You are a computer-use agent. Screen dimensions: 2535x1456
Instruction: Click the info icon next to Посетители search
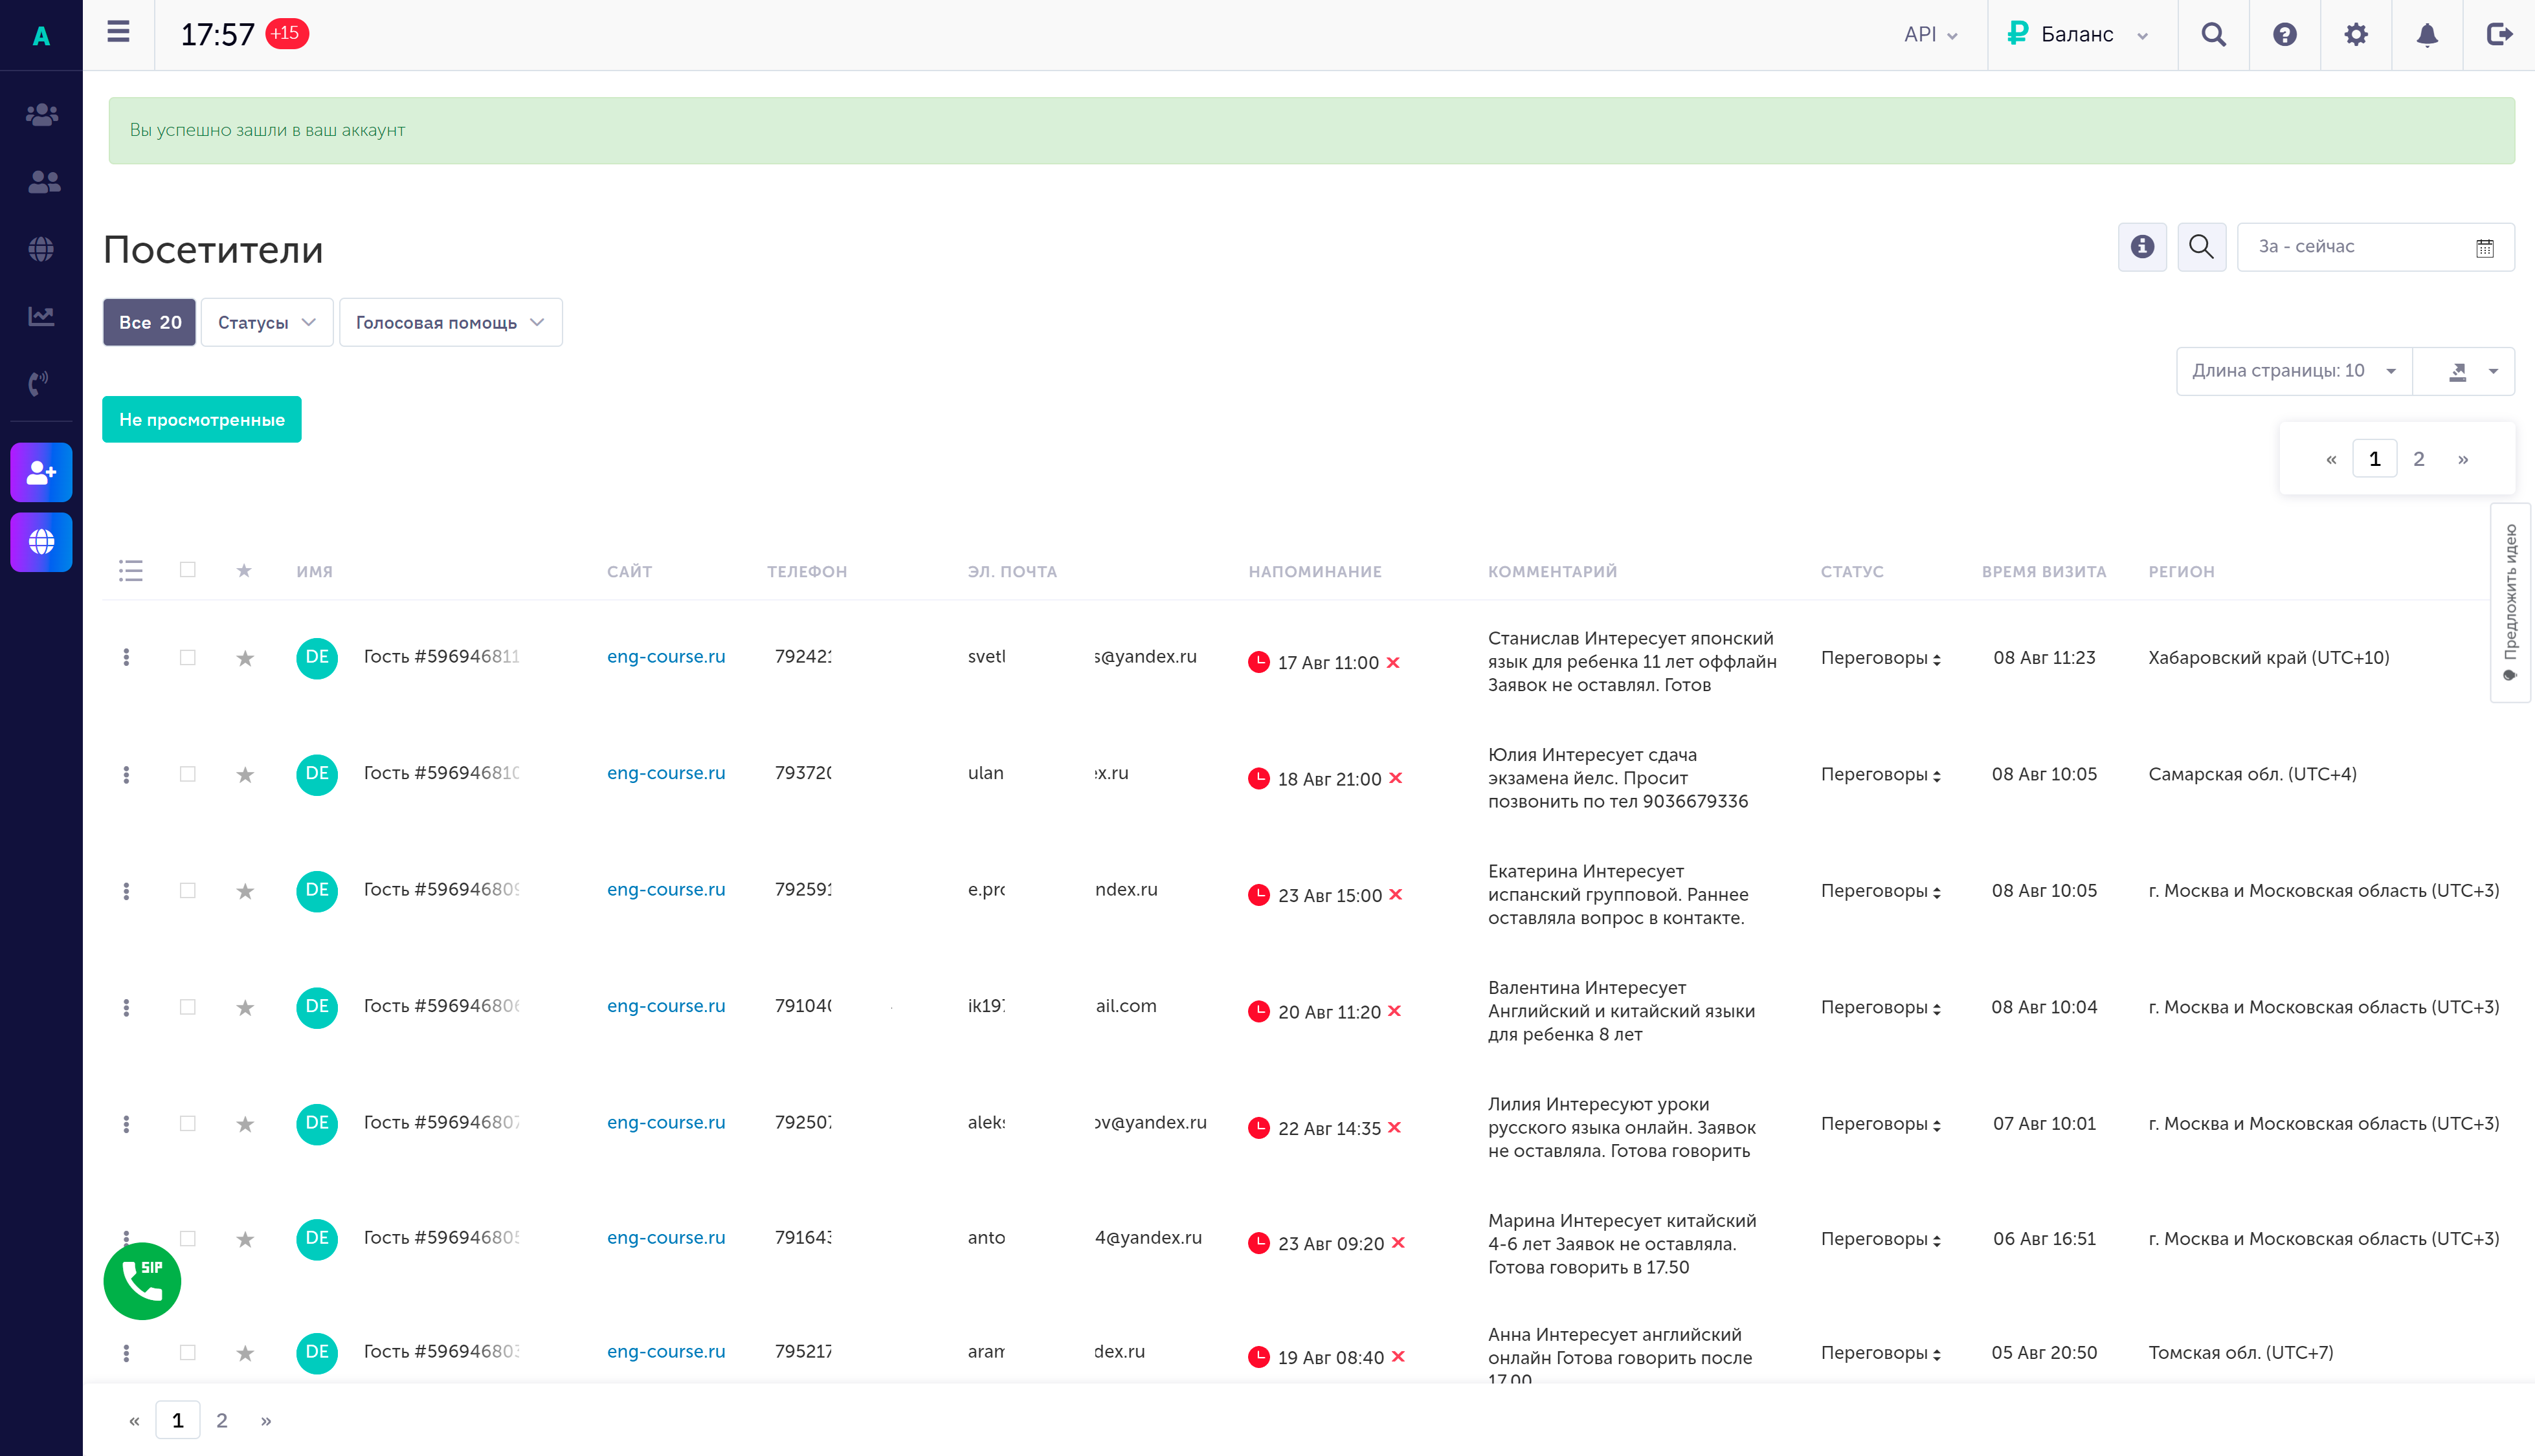pos(2142,247)
